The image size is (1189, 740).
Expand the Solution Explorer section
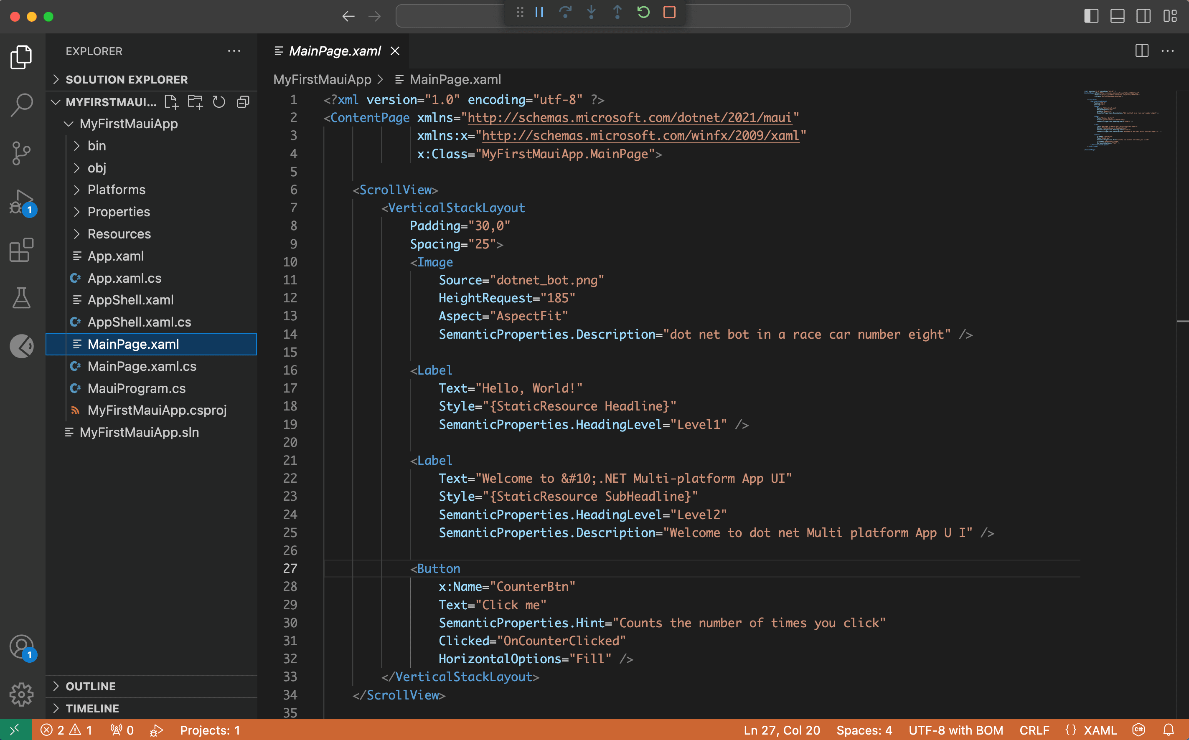126,79
